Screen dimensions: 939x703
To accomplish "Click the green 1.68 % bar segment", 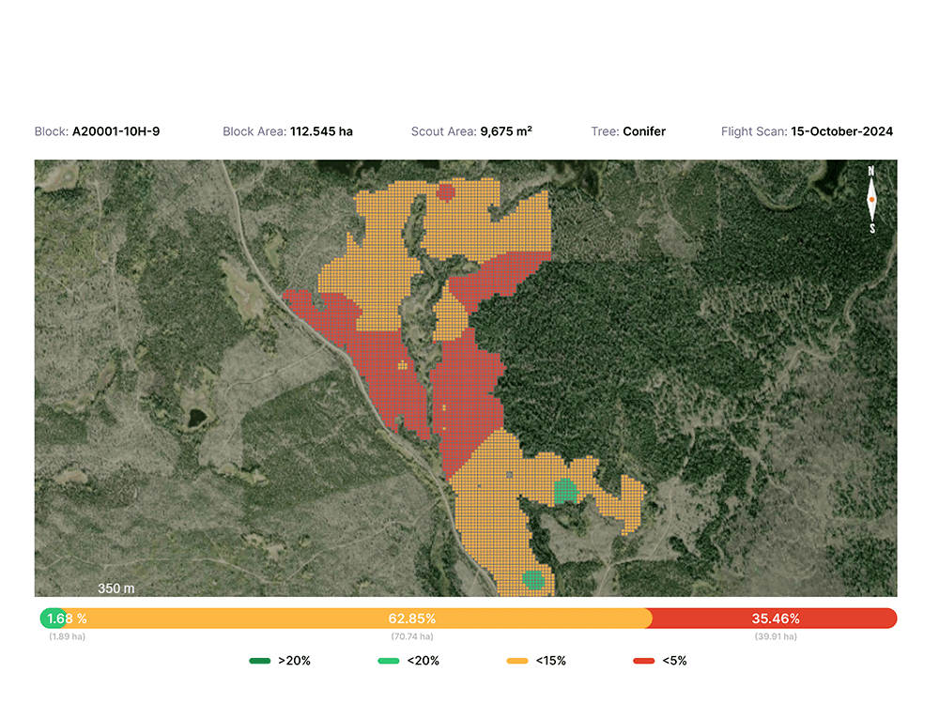I will tap(53, 619).
